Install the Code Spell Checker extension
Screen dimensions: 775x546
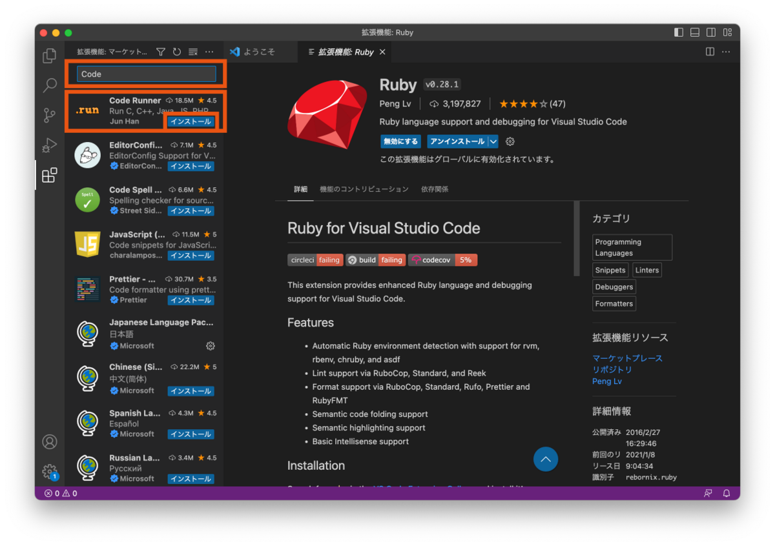tap(191, 210)
